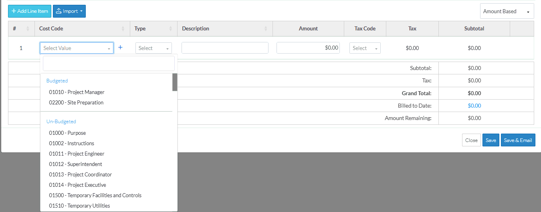Image resolution: width=541 pixels, height=212 pixels.
Task: Sort the Cost Code column
Action: click(x=123, y=29)
